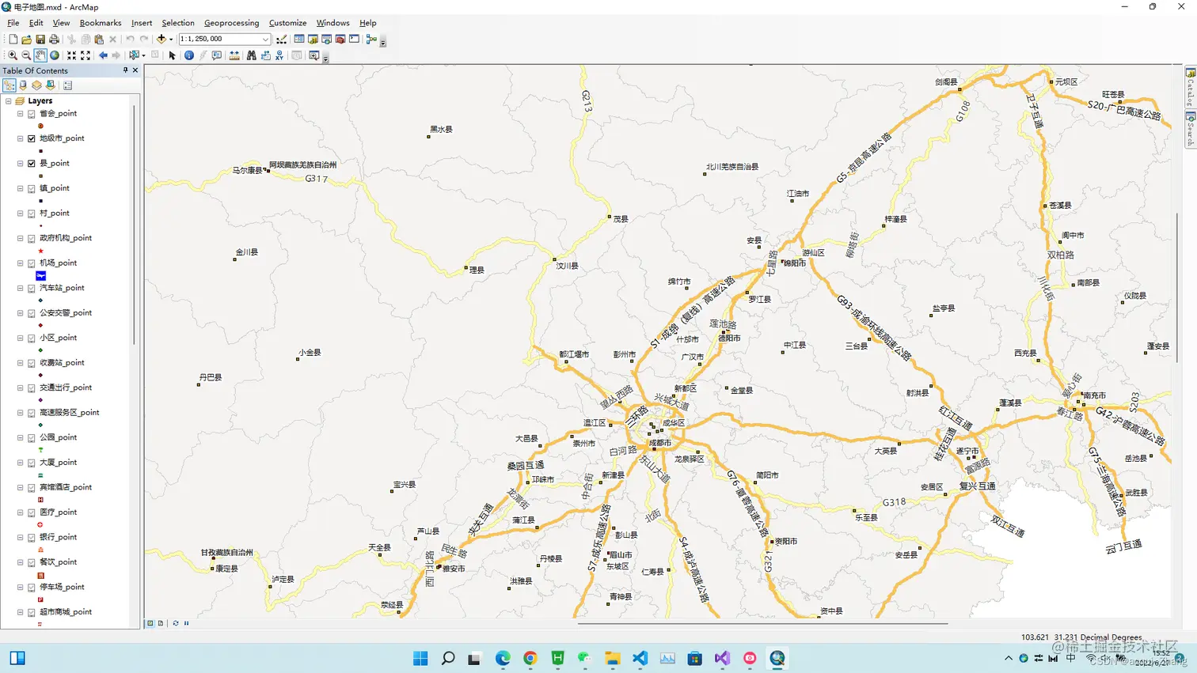Switch to List By Source view
Viewport: 1197px width, 673px height.
coord(23,85)
